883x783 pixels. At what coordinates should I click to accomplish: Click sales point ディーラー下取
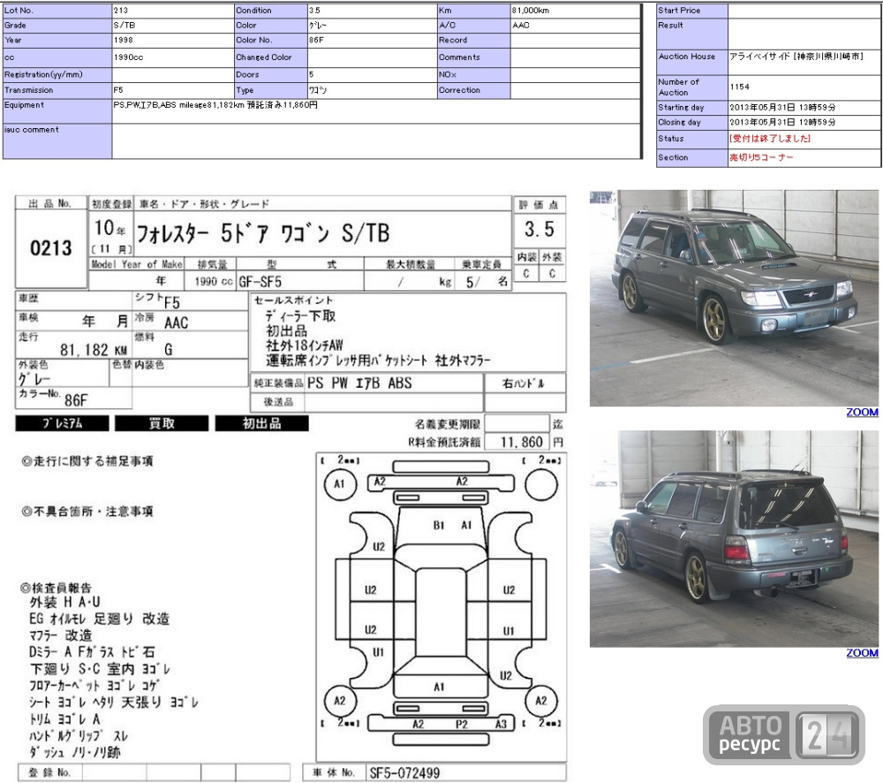tap(300, 315)
